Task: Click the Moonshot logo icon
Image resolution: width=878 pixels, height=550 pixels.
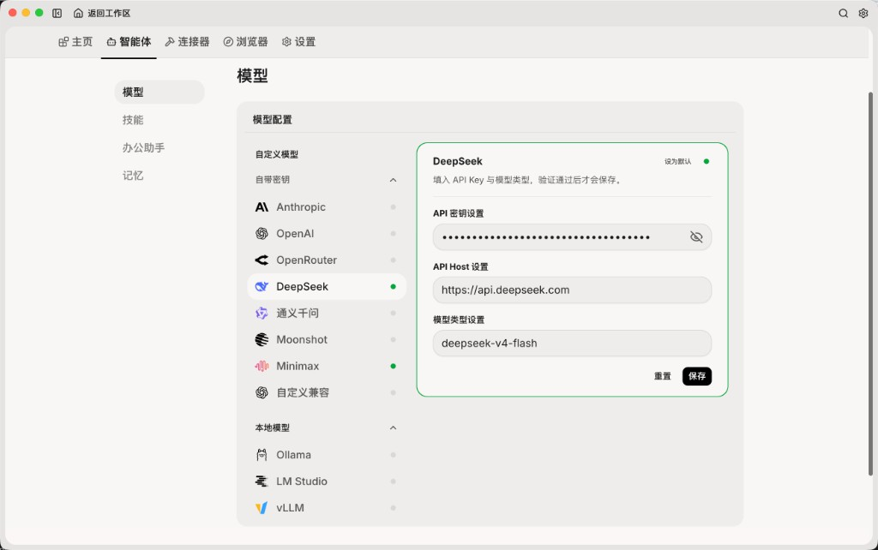Action: click(262, 339)
